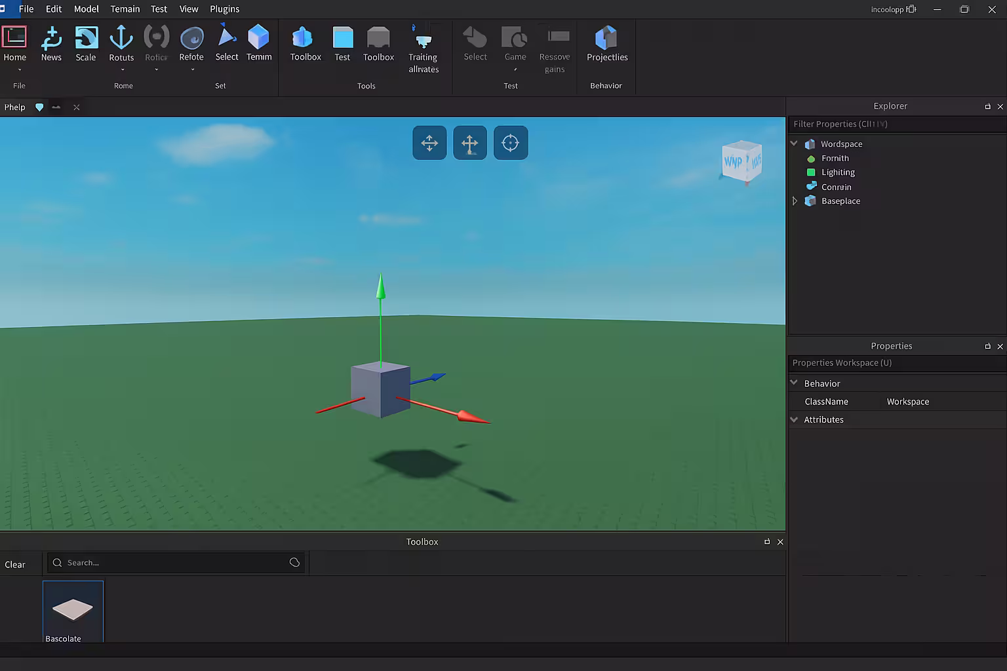1007x671 pixels.
Task: Choose the Rotuts anchor tool
Action: pyautogui.click(x=121, y=37)
